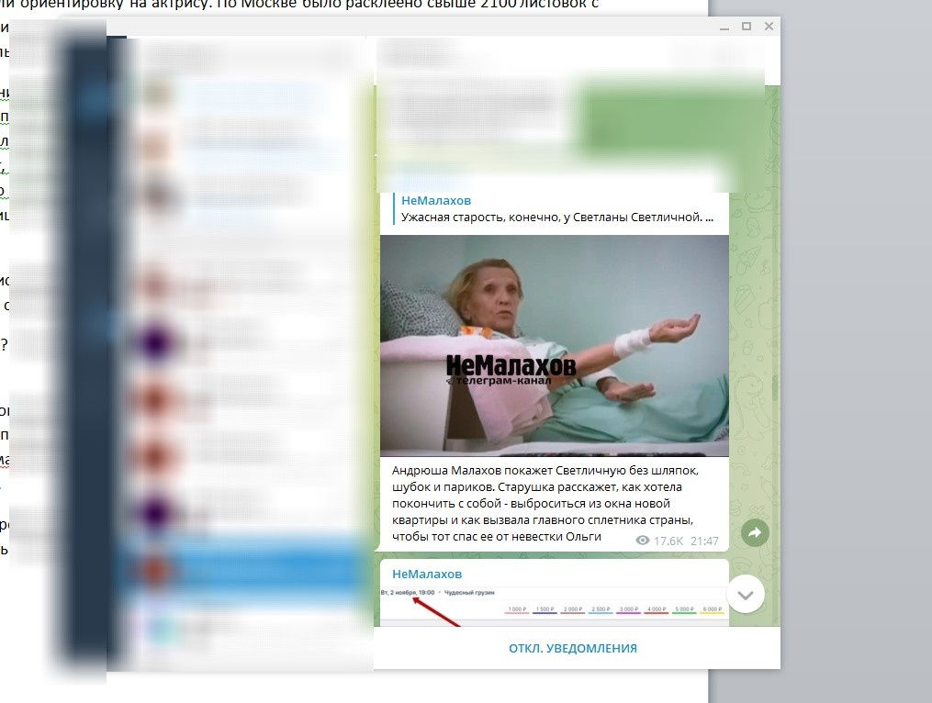Forward the post with the share arrow
This screenshot has width=932, height=703.
(x=754, y=532)
